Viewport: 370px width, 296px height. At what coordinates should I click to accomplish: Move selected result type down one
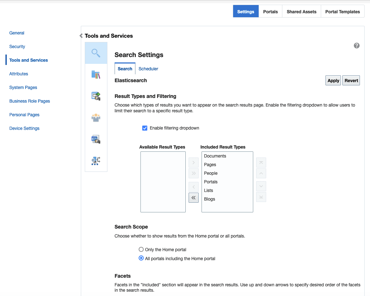coord(261,186)
